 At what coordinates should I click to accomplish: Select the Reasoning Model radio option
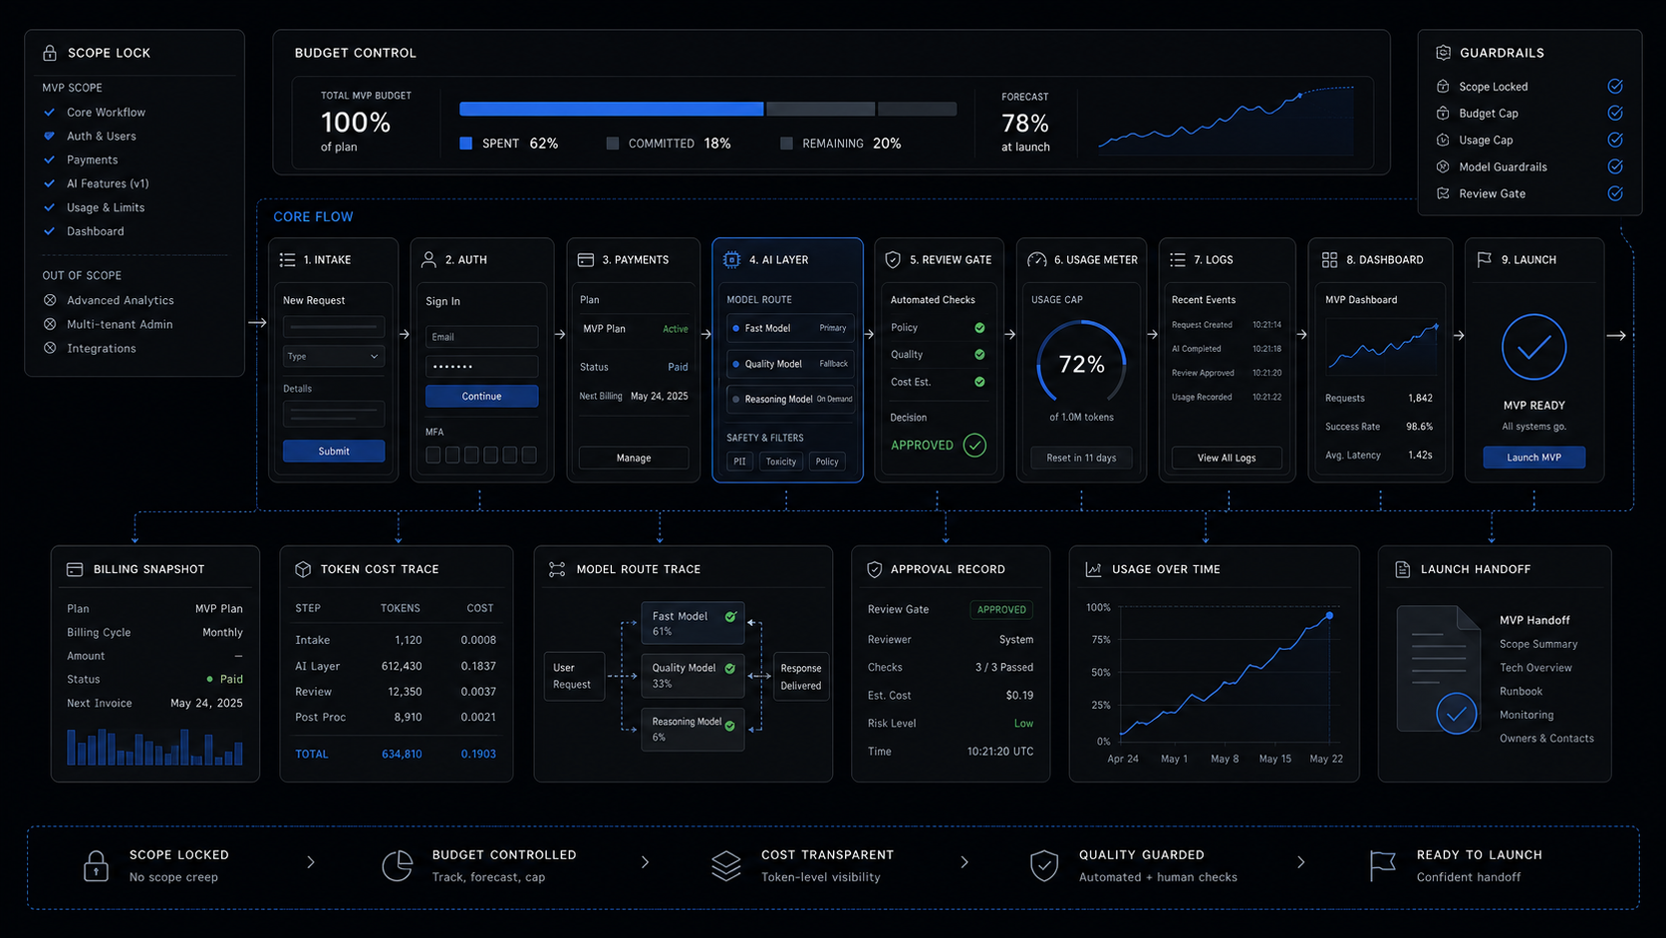click(736, 399)
